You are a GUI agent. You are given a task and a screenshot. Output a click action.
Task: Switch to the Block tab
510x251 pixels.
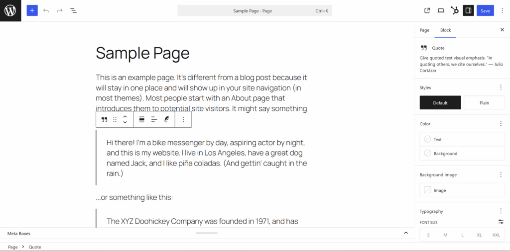[x=445, y=30]
